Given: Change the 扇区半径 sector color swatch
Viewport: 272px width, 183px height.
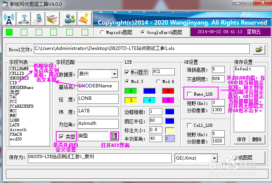Looking at the screenshot, I should [170, 121].
